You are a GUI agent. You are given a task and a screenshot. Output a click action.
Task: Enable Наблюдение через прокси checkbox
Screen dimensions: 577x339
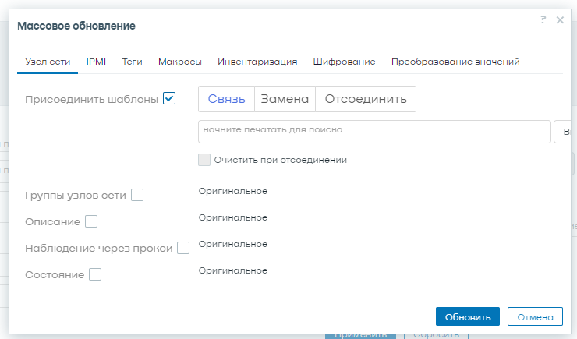(x=183, y=248)
